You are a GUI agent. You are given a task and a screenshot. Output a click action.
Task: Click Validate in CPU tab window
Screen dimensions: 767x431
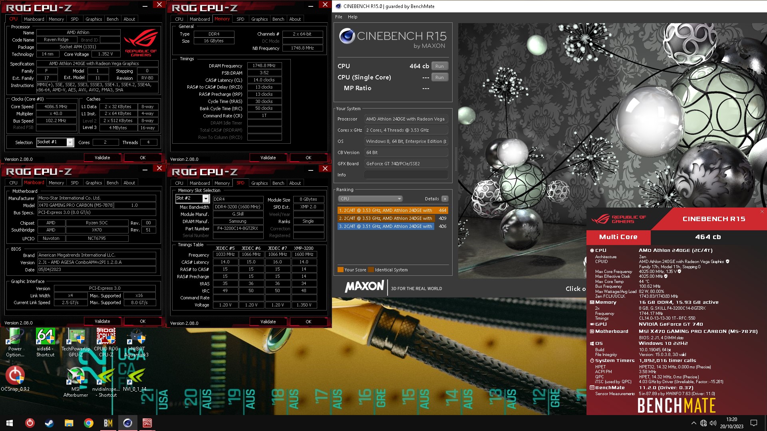102,158
